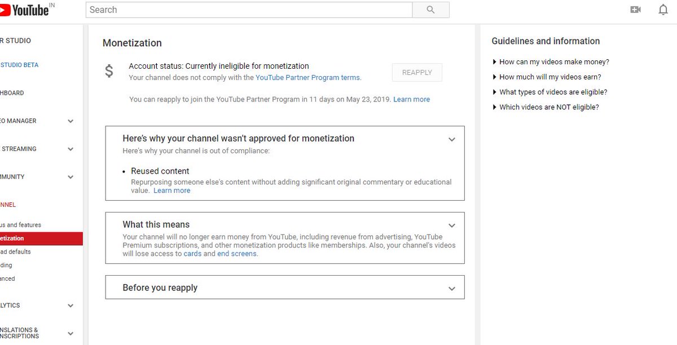Open Status and features sidebar item
The height and width of the screenshot is (345, 677).
(21, 225)
